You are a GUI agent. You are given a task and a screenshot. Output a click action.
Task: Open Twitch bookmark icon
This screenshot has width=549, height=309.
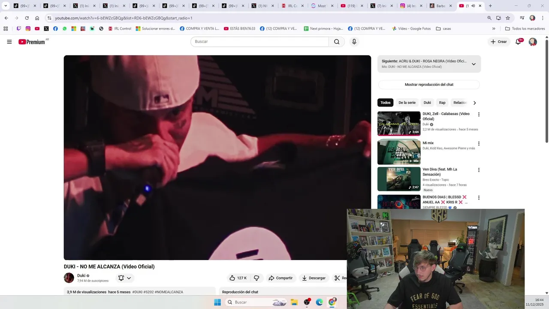(19, 29)
